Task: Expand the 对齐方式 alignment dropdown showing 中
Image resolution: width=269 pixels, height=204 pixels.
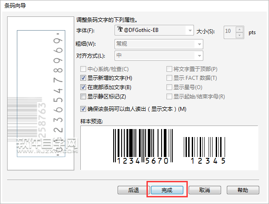Action: pyautogui.click(x=158, y=55)
